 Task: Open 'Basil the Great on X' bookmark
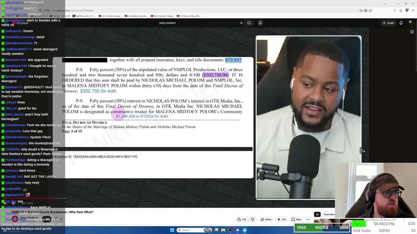point(84,16)
